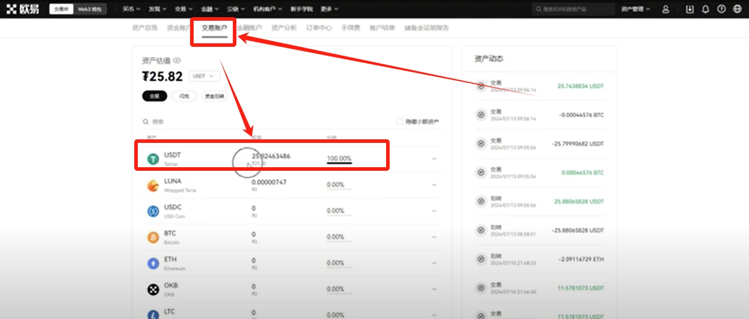Switch to 交易账户 tab
This screenshot has width=749, height=319.
[x=214, y=28]
